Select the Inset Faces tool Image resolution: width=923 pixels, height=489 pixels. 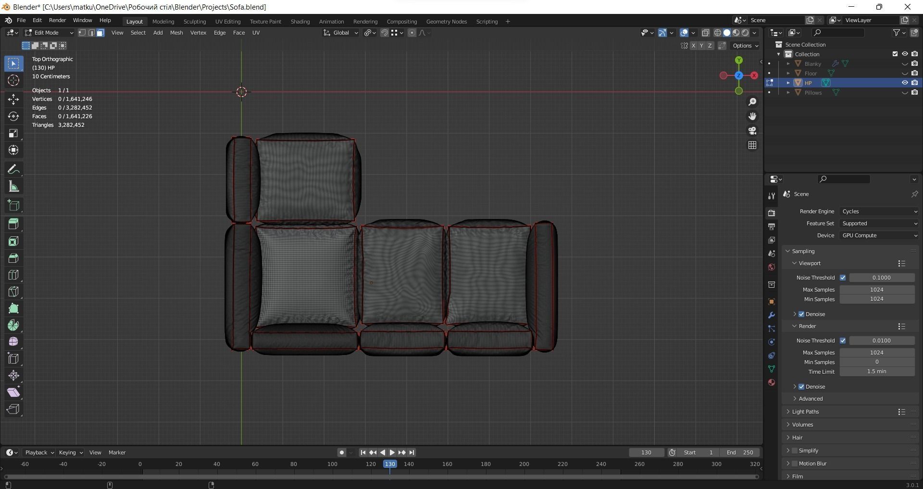click(x=13, y=241)
